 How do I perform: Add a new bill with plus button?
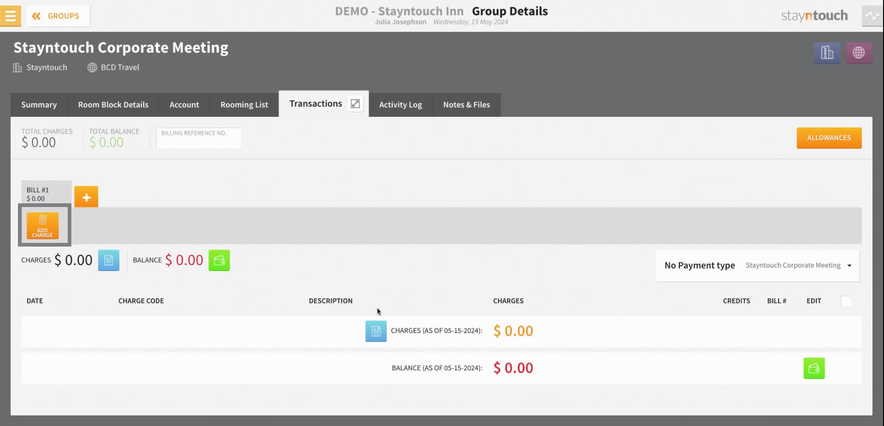coord(86,197)
